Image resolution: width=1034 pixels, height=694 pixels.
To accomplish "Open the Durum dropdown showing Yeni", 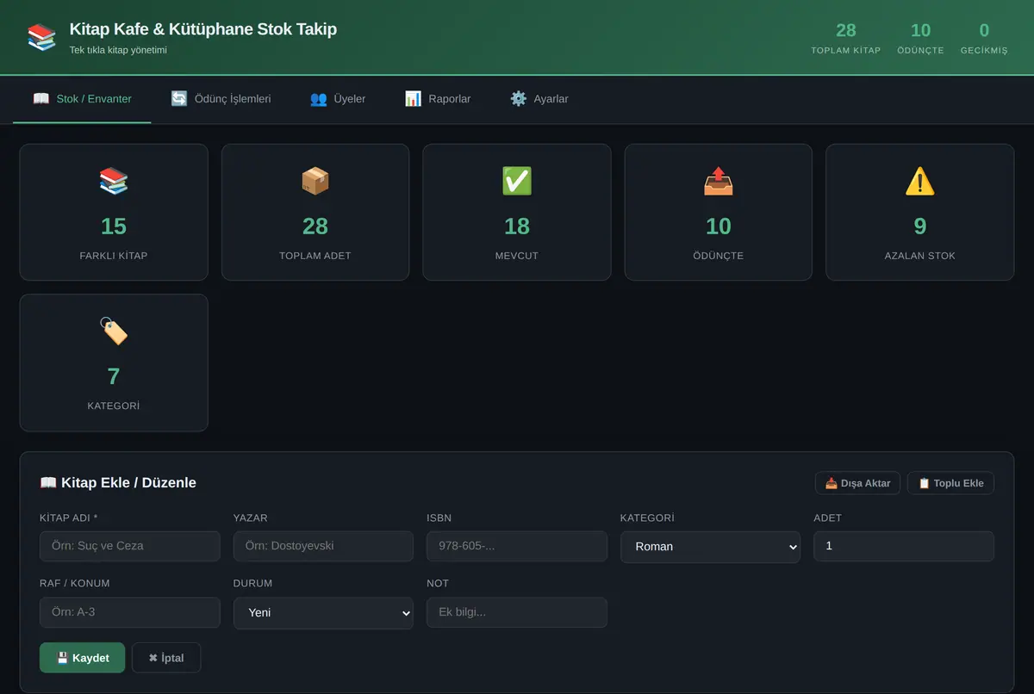I will (x=323, y=613).
